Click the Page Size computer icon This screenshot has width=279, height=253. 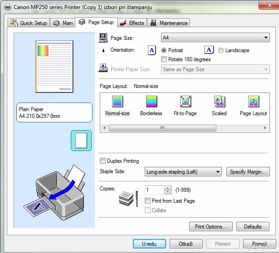(103, 38)
